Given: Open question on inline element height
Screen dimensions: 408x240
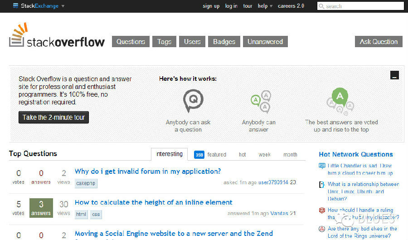Looking at the screenshot, I should pyautogui.click(x=154, y=202).
